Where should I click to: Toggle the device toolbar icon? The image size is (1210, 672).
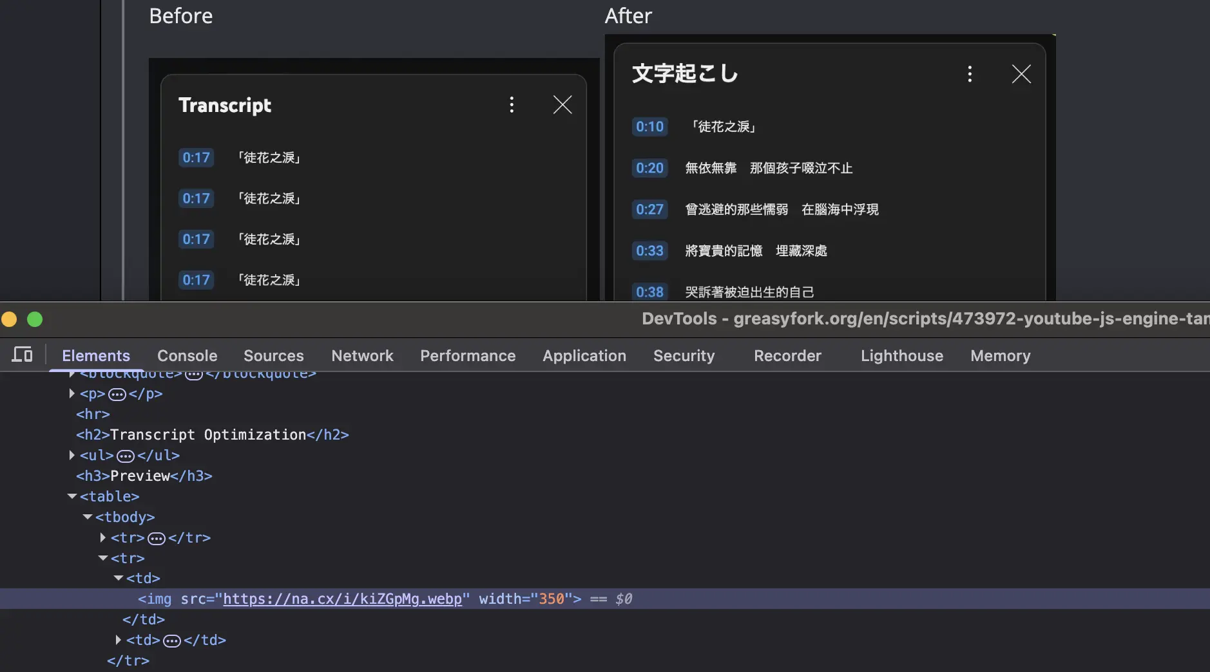(x=22, y=355)
